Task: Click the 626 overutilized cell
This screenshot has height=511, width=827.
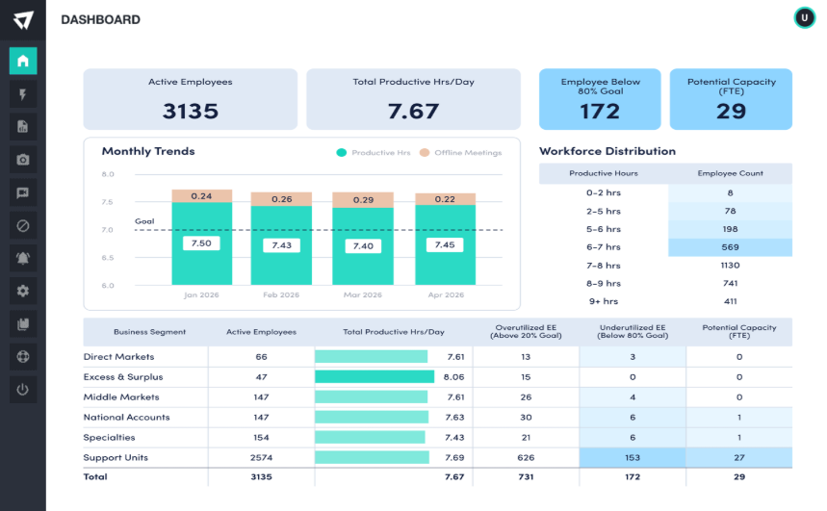Action: click(x=526, y=457)
